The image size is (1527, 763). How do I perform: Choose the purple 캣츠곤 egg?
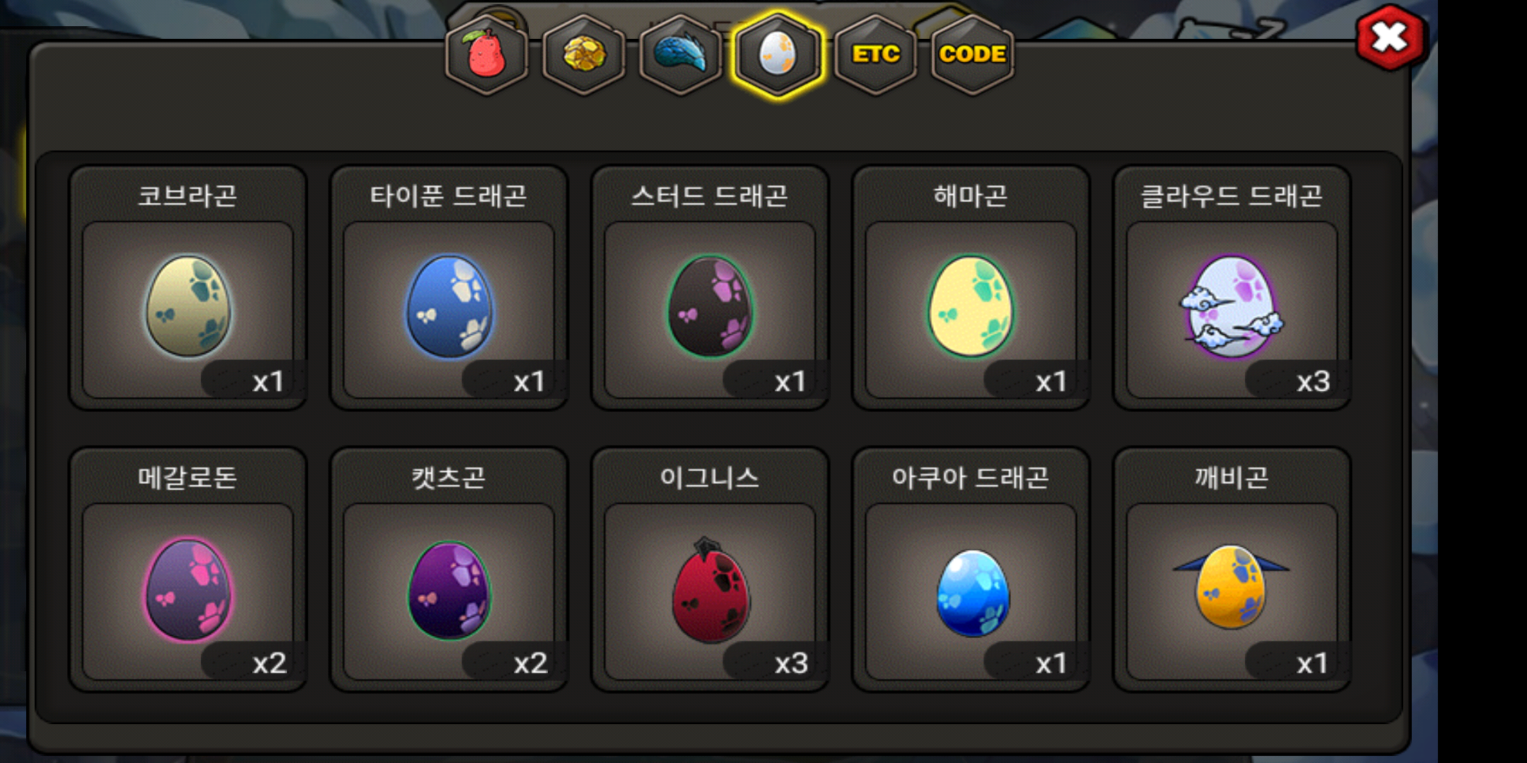tap(449, 589)
